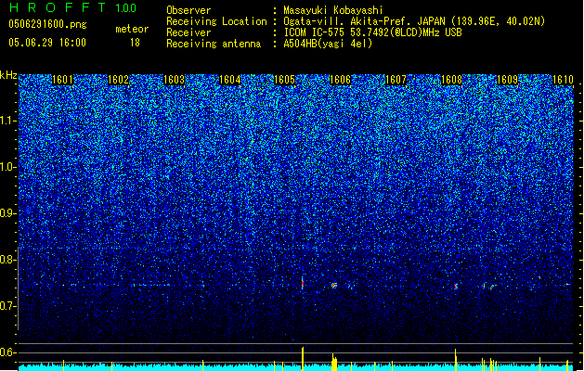This screenshot has width=584, height=371.
Task: Click observer name Masayuki Kobayashi
Action: [332, 10]
